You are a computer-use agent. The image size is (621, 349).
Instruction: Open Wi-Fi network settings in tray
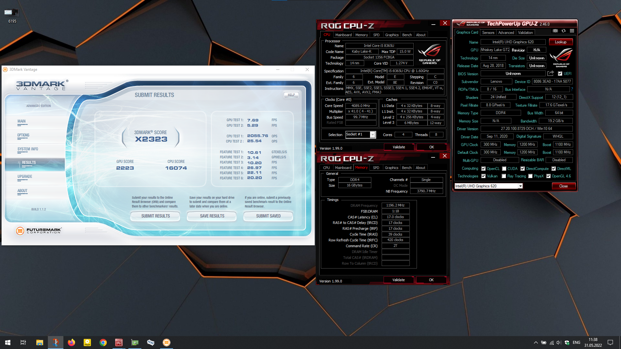pos(552,343)
